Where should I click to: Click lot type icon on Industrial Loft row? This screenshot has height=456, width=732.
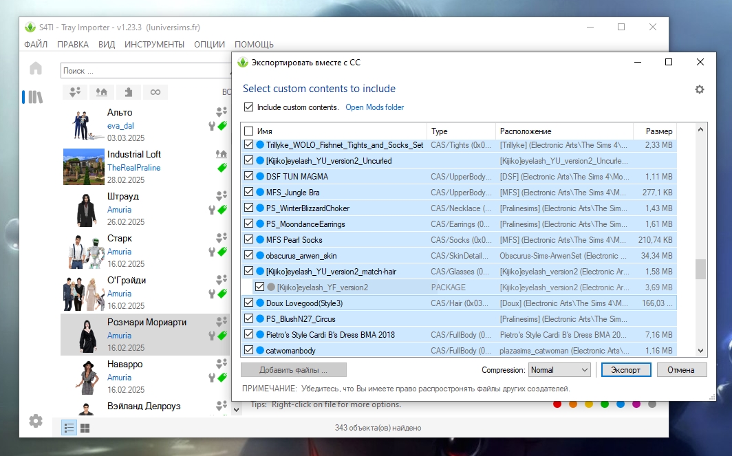tap(222, 153)
